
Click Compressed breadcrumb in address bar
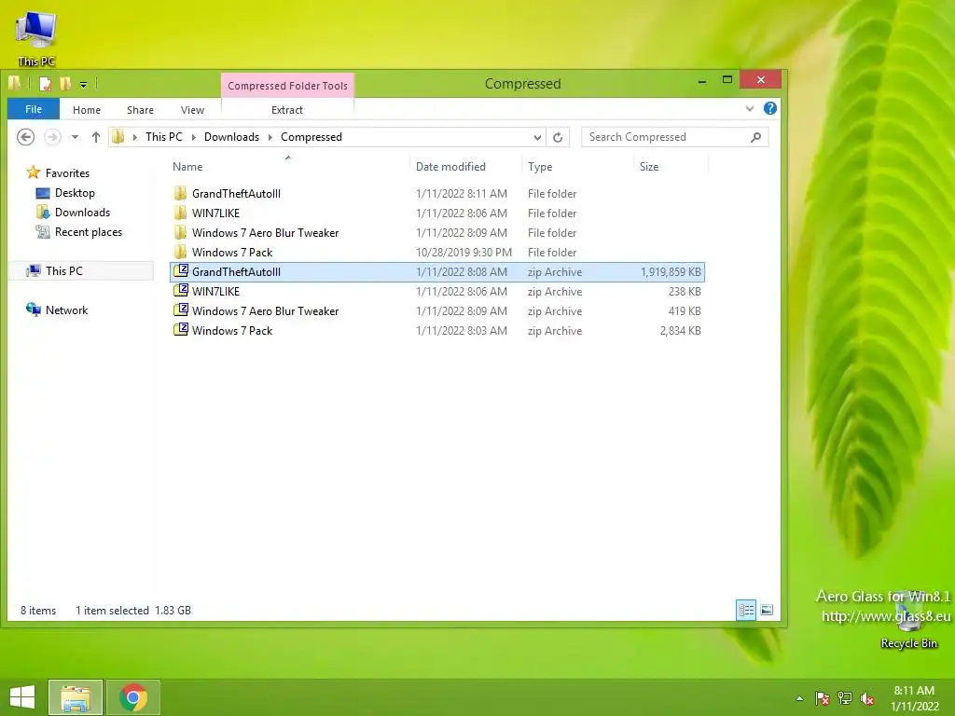pos(311,137)
